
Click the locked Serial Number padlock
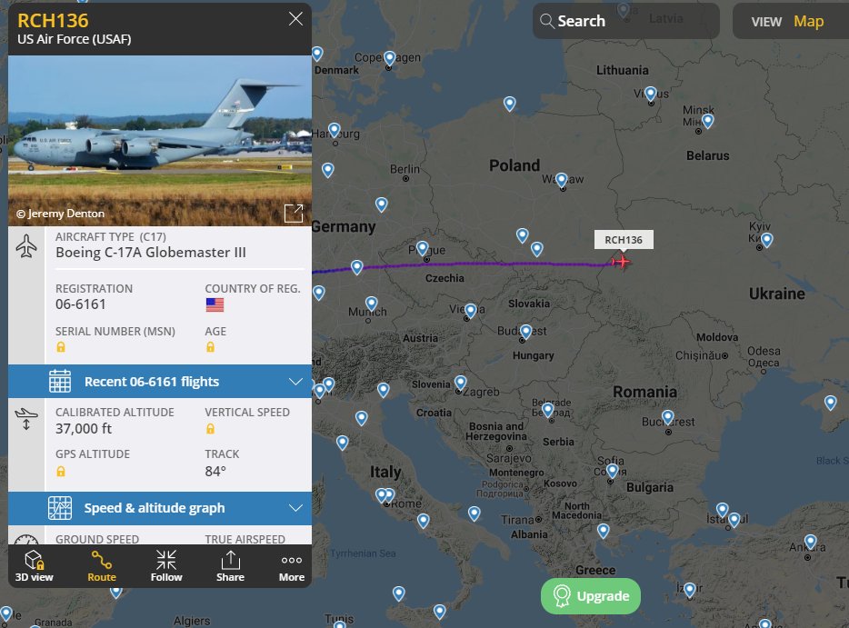61,347
